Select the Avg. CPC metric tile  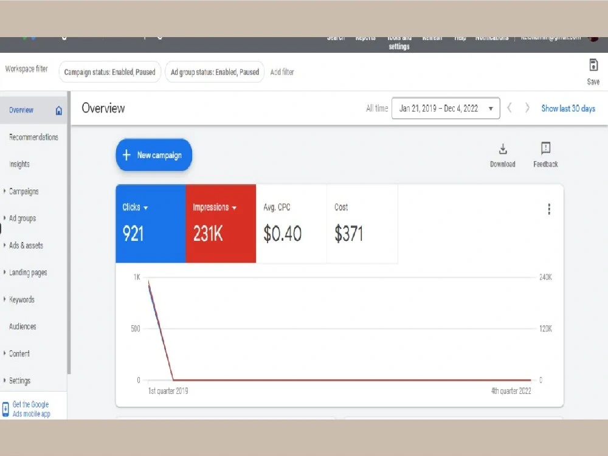point(291,224)
